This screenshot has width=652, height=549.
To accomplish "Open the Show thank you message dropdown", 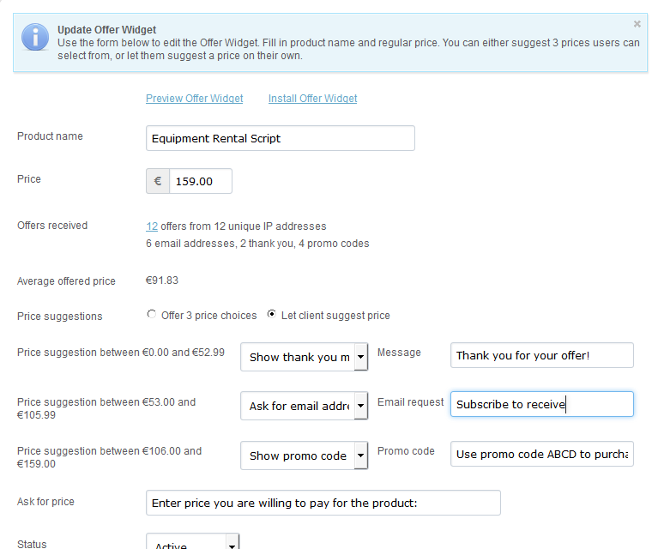I will tap(304, 357).
